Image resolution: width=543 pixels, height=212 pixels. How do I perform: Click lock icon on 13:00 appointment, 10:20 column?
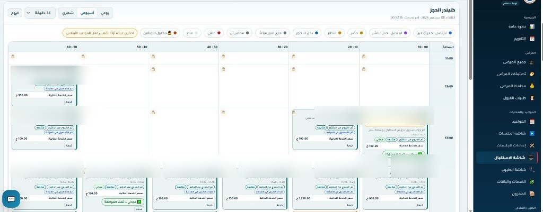tap(294, 113)
